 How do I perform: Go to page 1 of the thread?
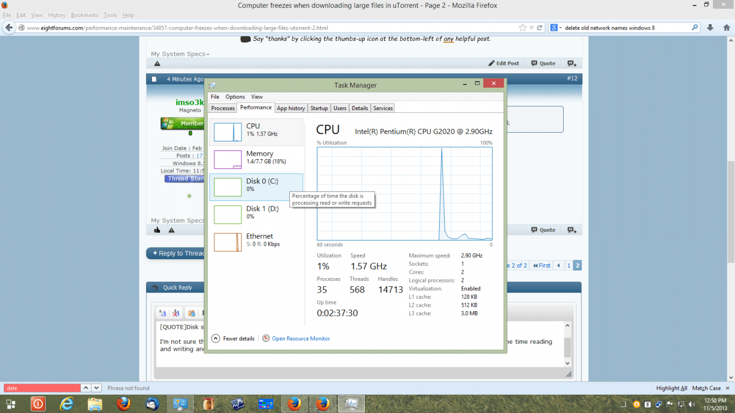click(x=569, y=265)
